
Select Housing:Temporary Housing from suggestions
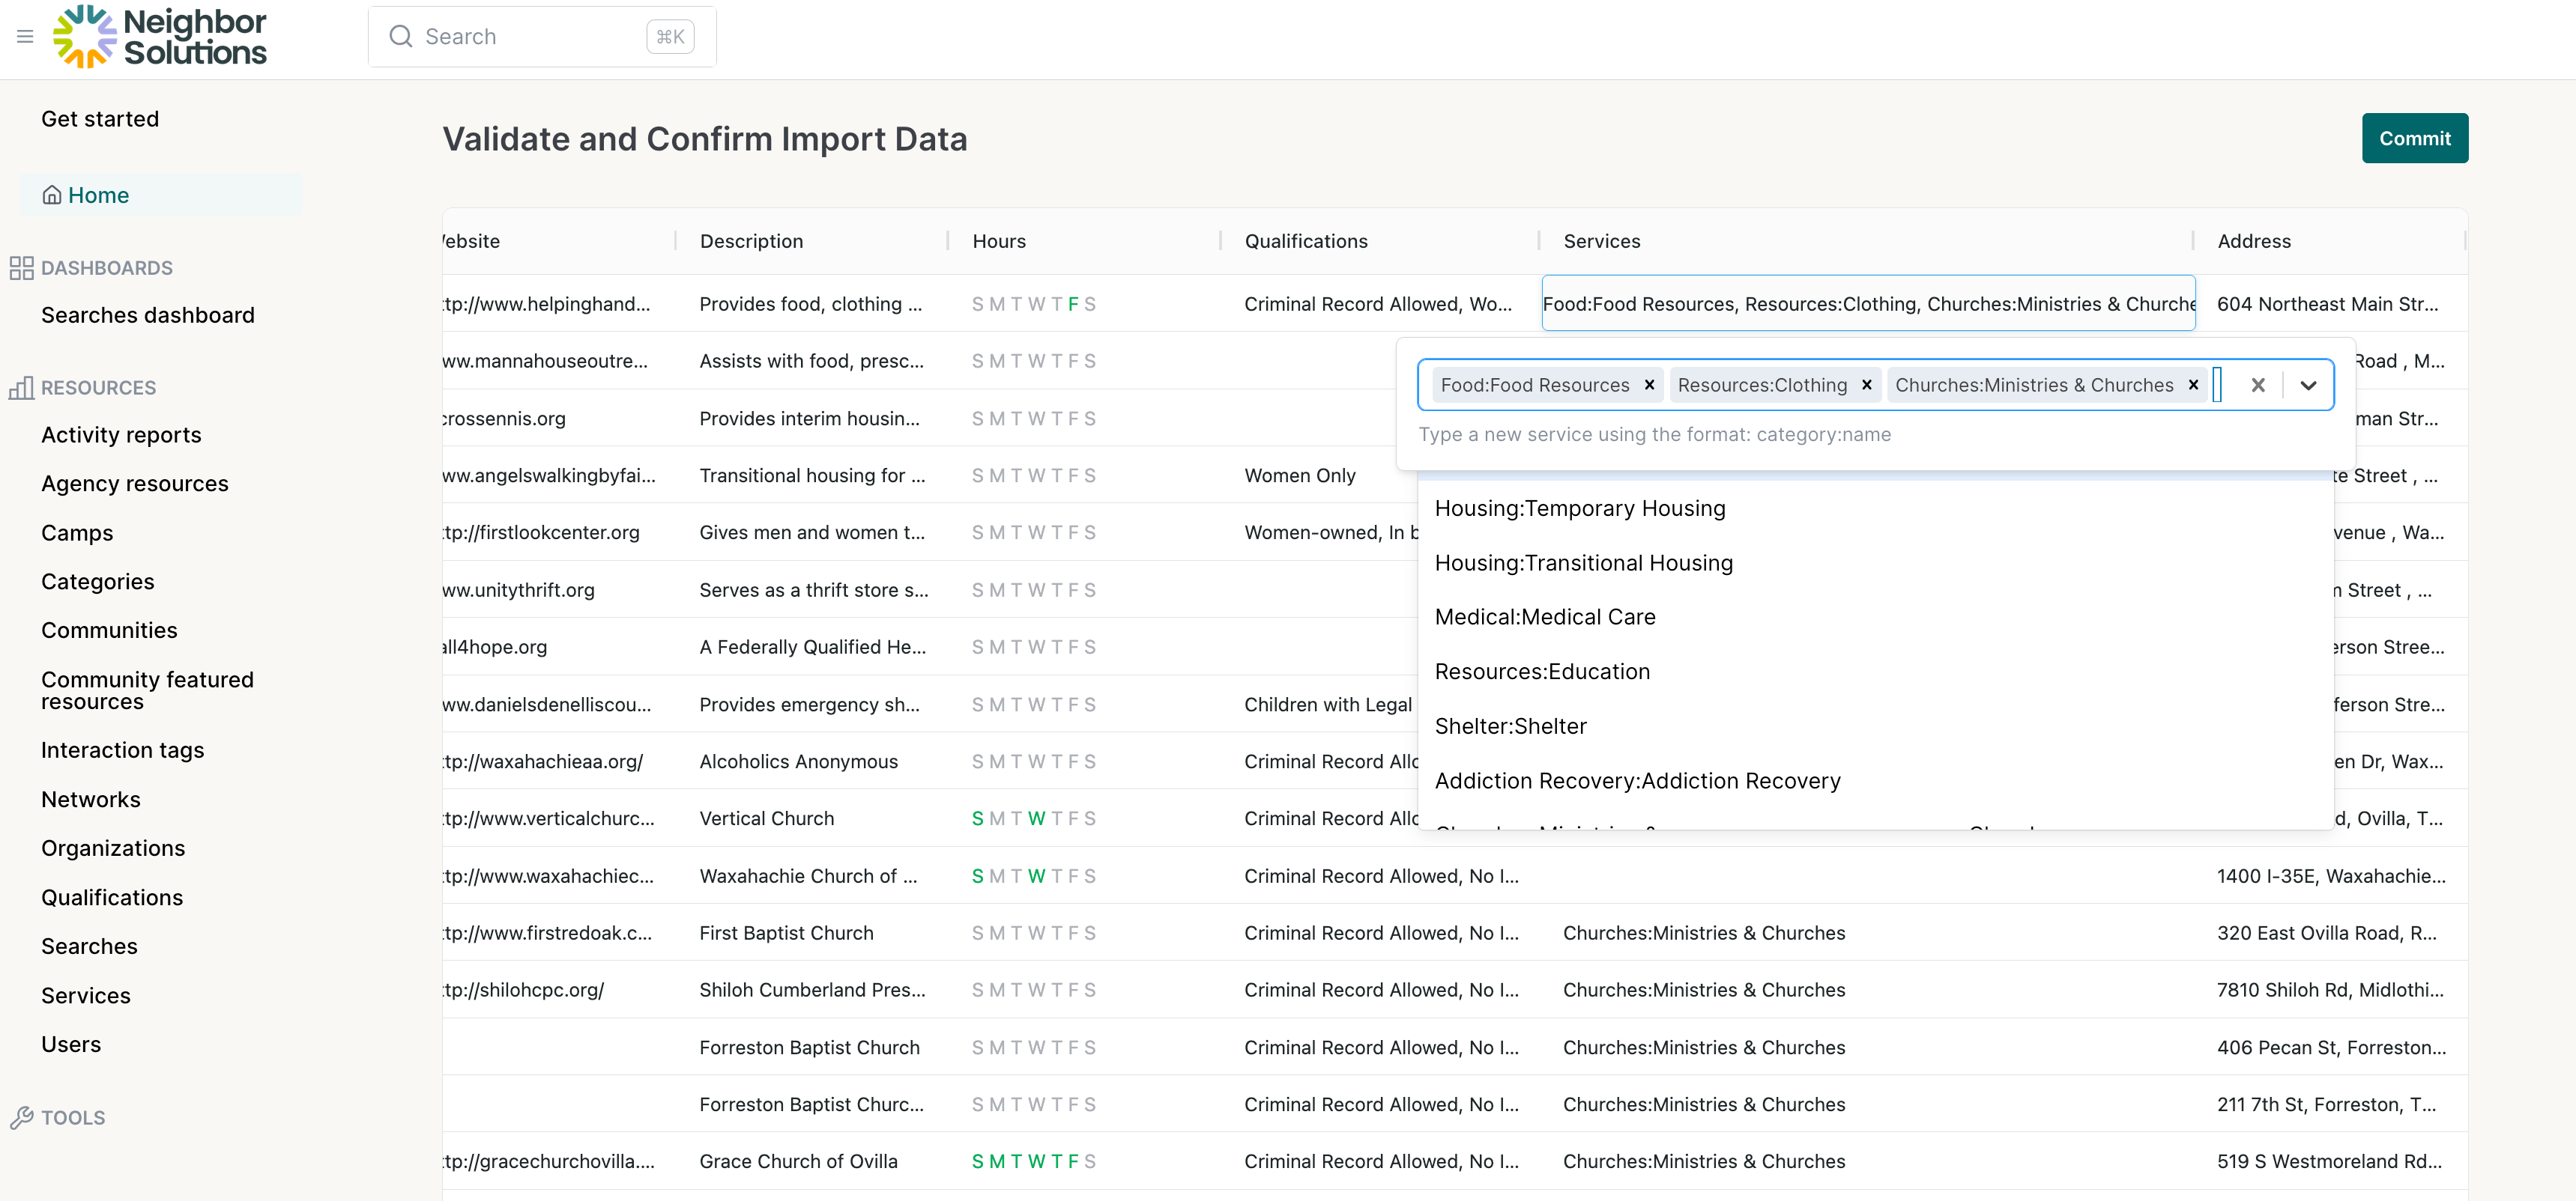pyautogui.click(x=1580, y=508)
